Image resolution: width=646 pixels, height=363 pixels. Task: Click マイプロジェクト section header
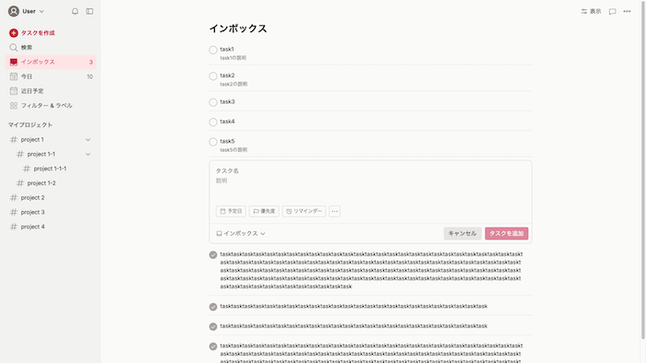tap(30, 125)
